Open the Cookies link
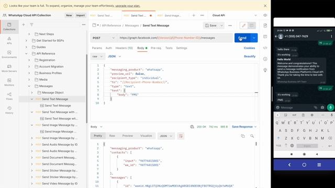Viewport: 335px width, 188px height. click(249, 48)
